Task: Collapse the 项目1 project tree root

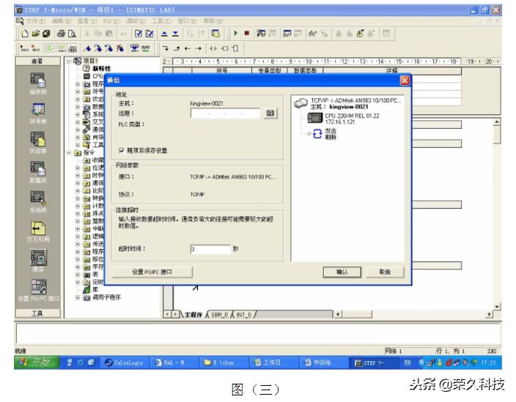Action: tap(69, 62)
